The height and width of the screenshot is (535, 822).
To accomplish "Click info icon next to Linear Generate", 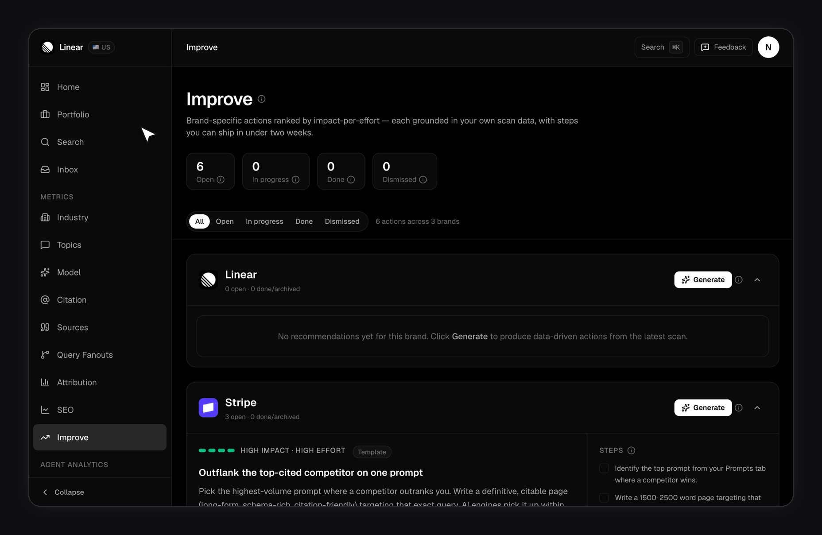I will 739,280.
